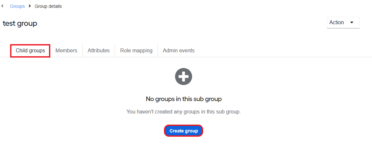Go to the Role mapping tab
This screenshot has width=372, height=156.
136,51
